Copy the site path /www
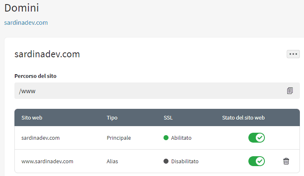Screen dimensions: 304x176 point(290,91)
